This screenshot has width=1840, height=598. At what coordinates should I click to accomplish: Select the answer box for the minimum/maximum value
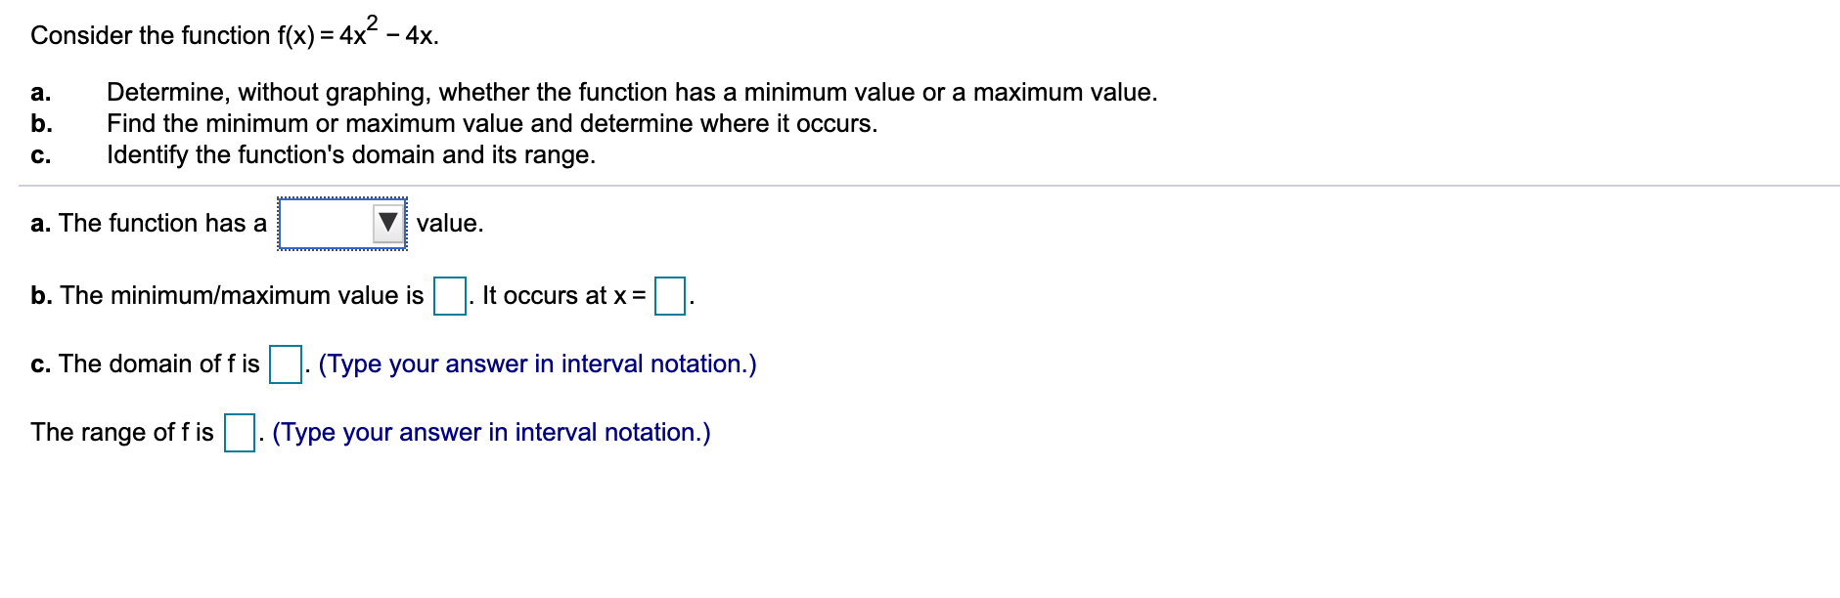click(449, 293)
